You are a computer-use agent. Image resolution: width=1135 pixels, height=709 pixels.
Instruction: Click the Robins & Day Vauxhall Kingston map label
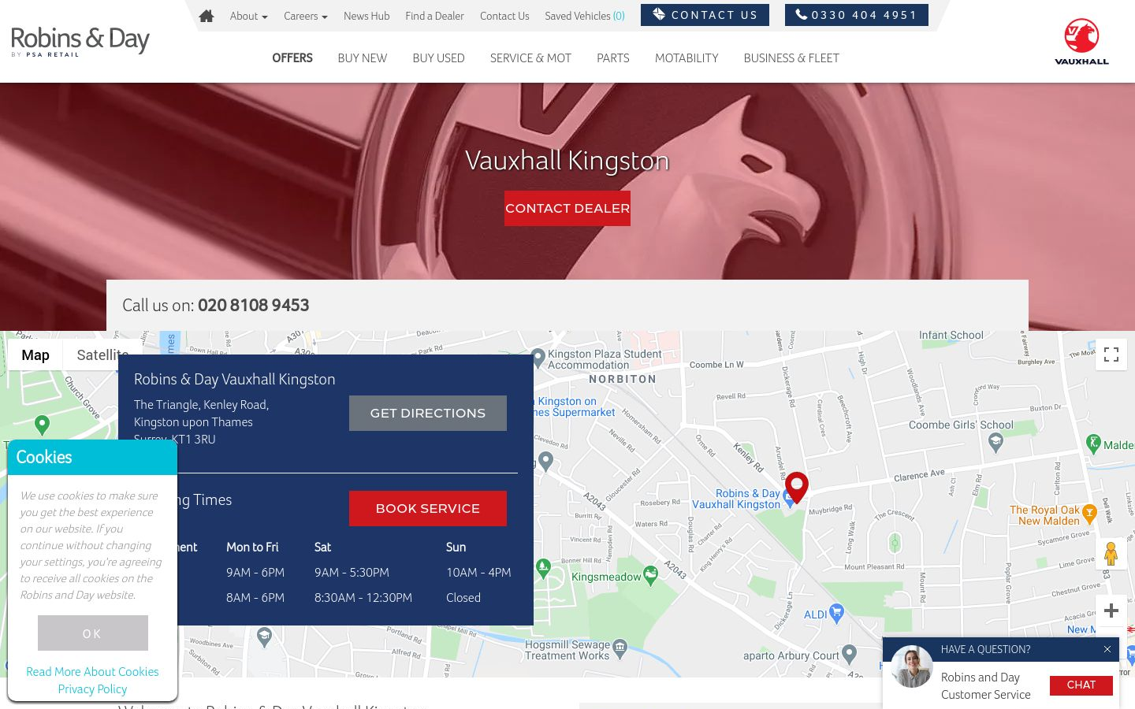pos(736,499)
